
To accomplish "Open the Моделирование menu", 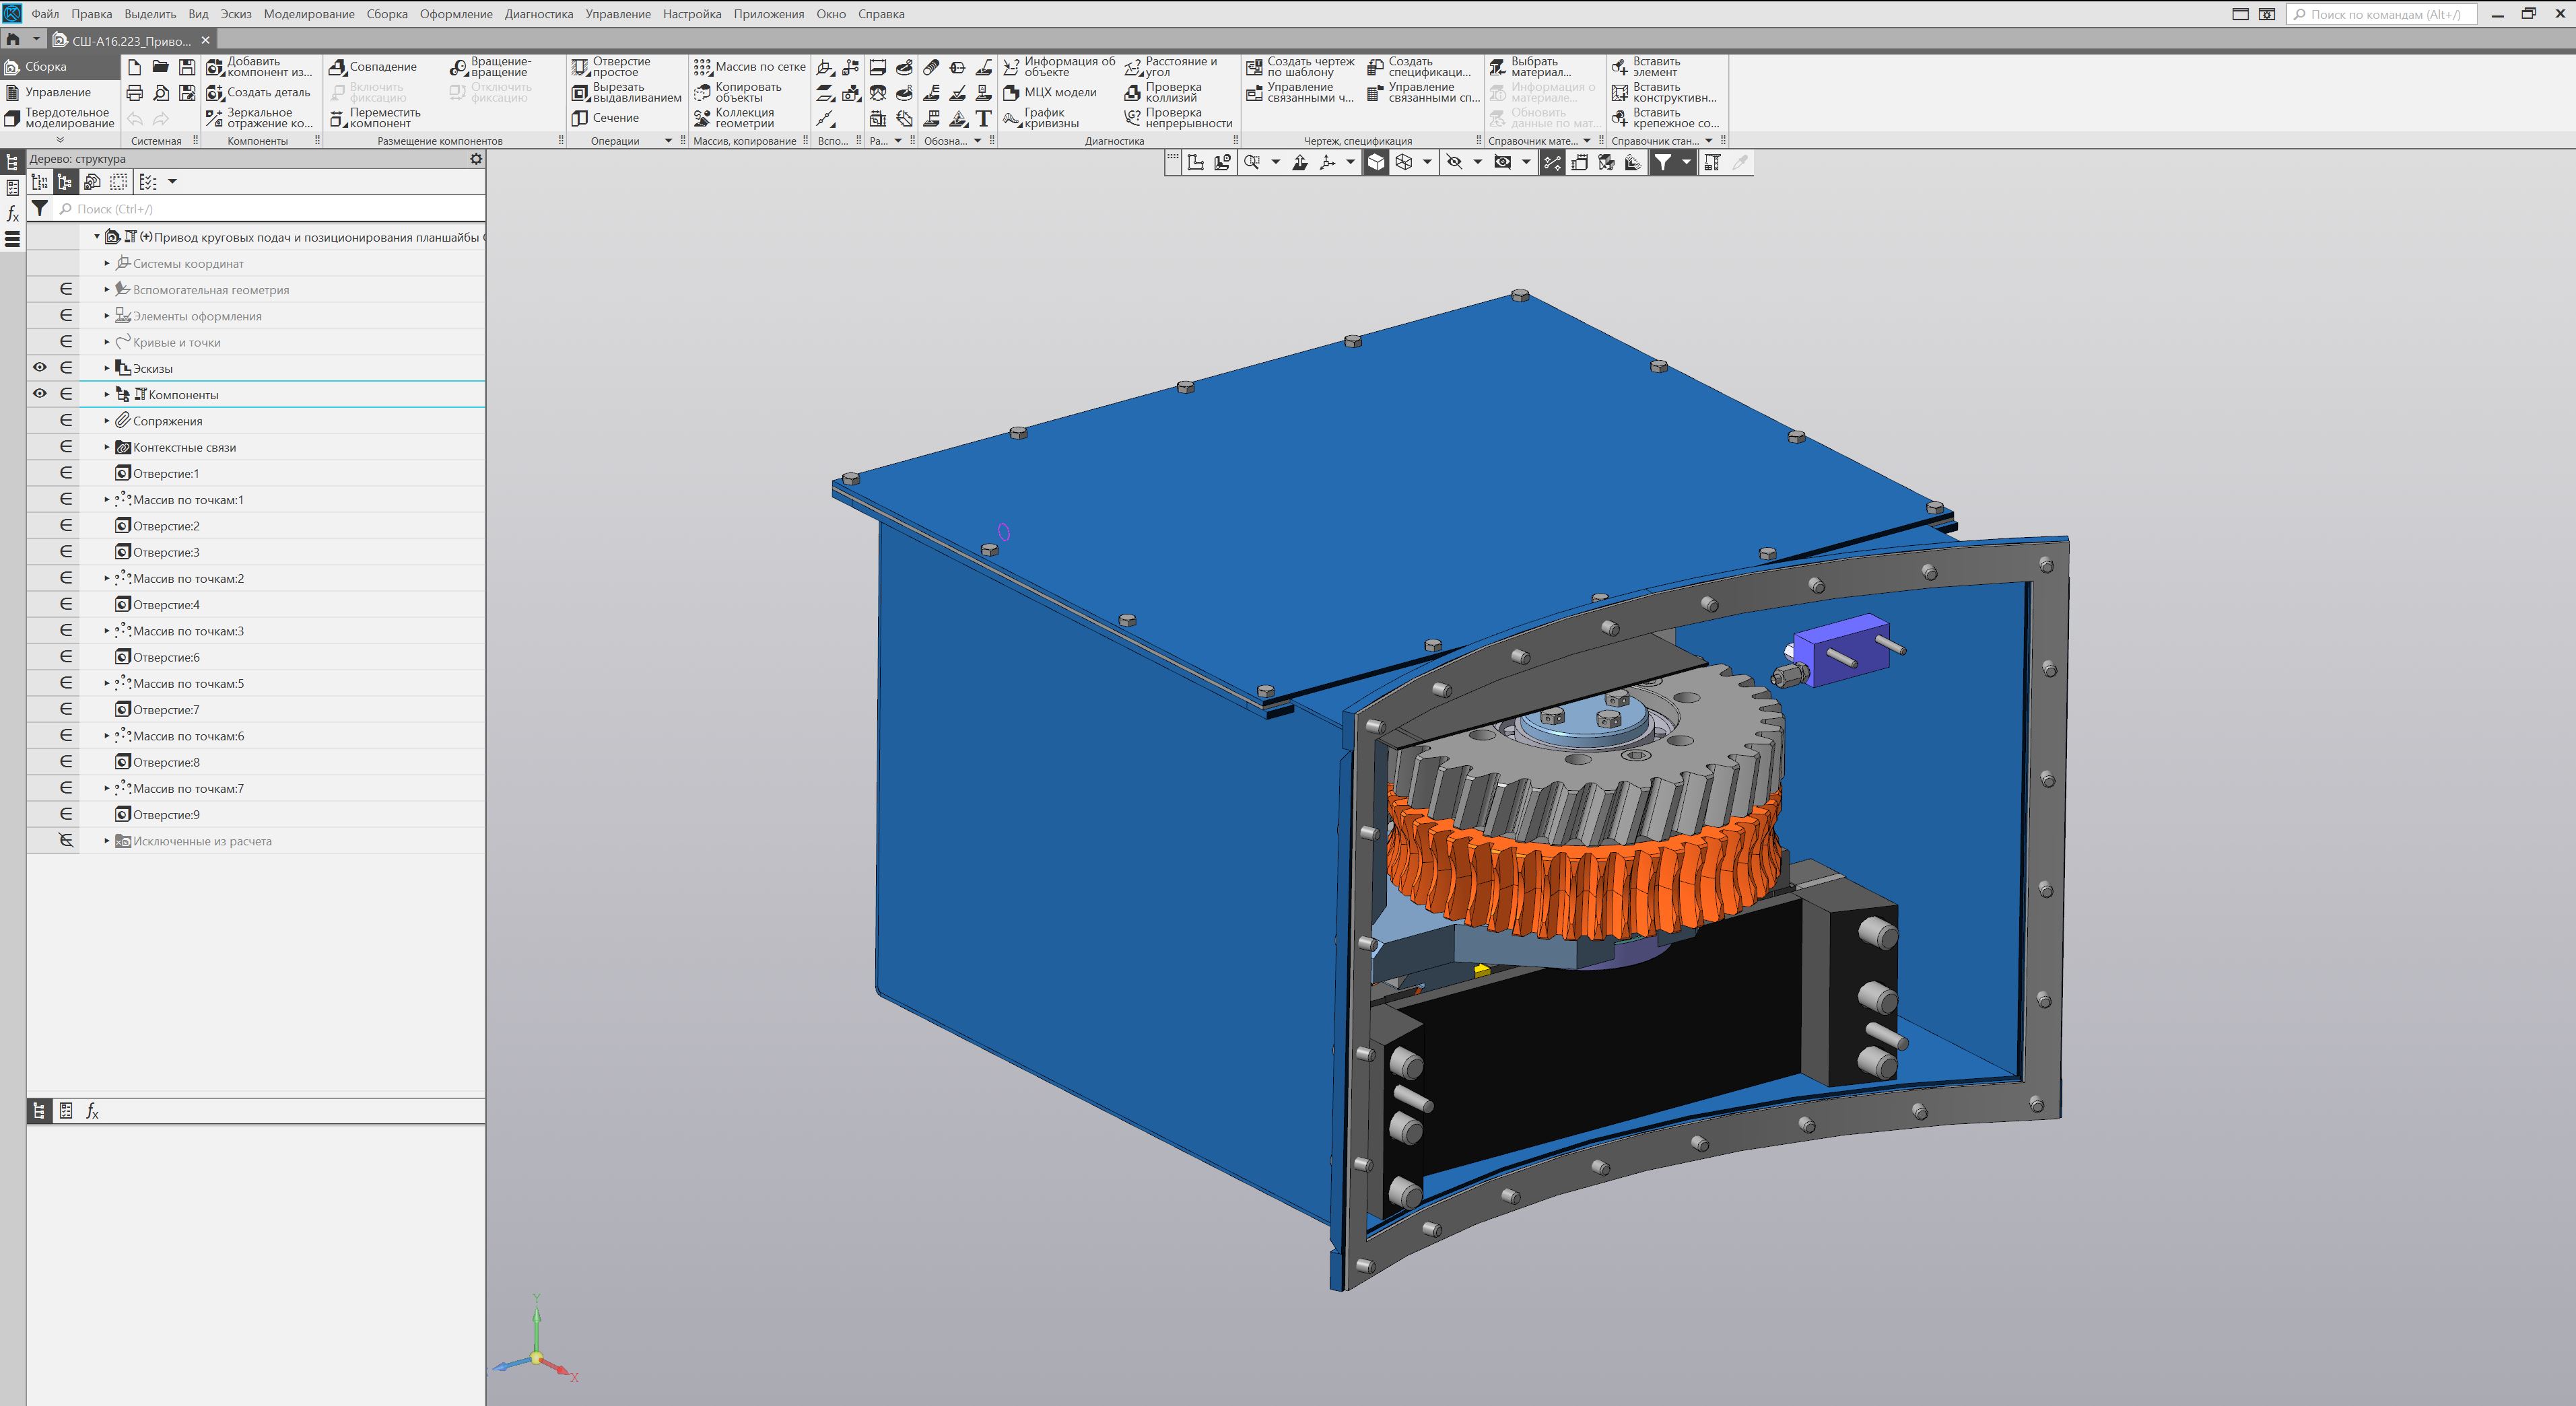I will [309, 14].
